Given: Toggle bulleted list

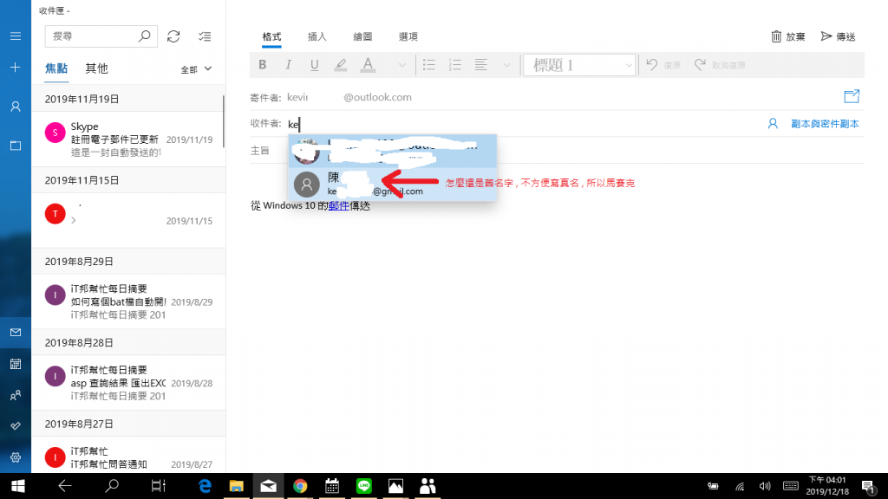Looking at the screenshot, I should 428,64.
